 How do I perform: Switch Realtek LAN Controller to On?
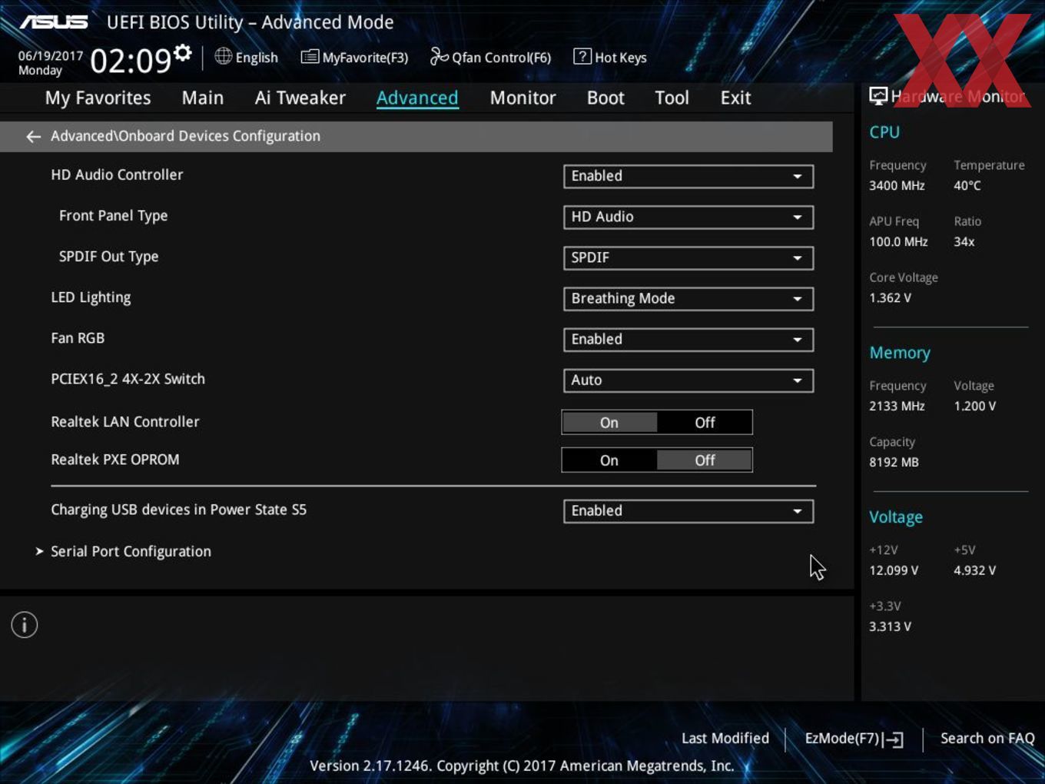coord(609,423)
